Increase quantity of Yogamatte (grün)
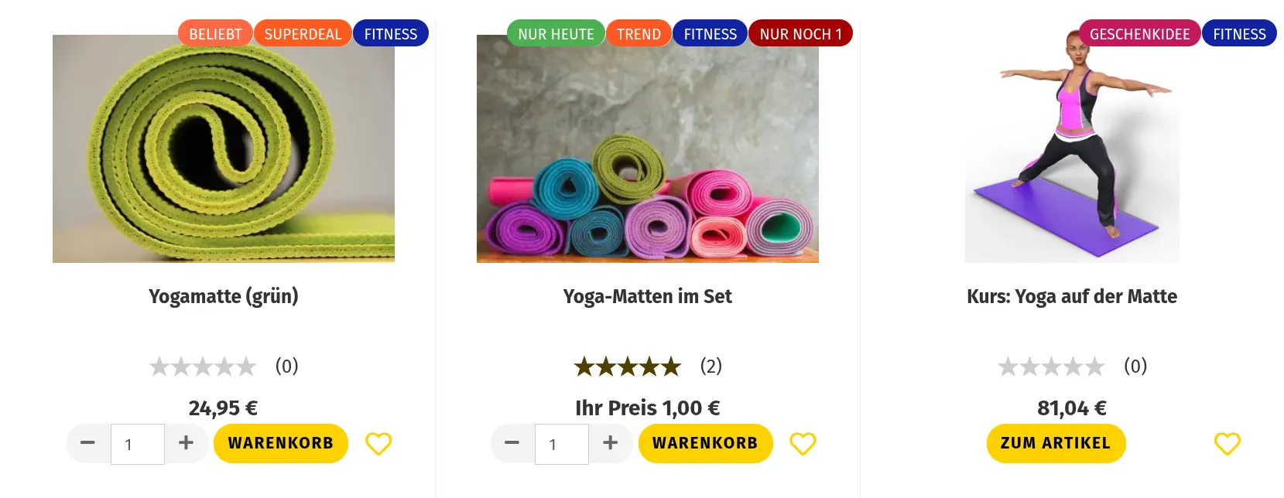This screenshot has width=1284, height=498. [186, 443]
